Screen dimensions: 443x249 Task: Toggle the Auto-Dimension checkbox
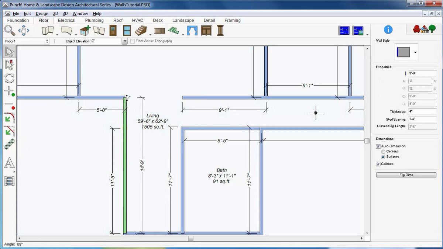coord(378,146)
